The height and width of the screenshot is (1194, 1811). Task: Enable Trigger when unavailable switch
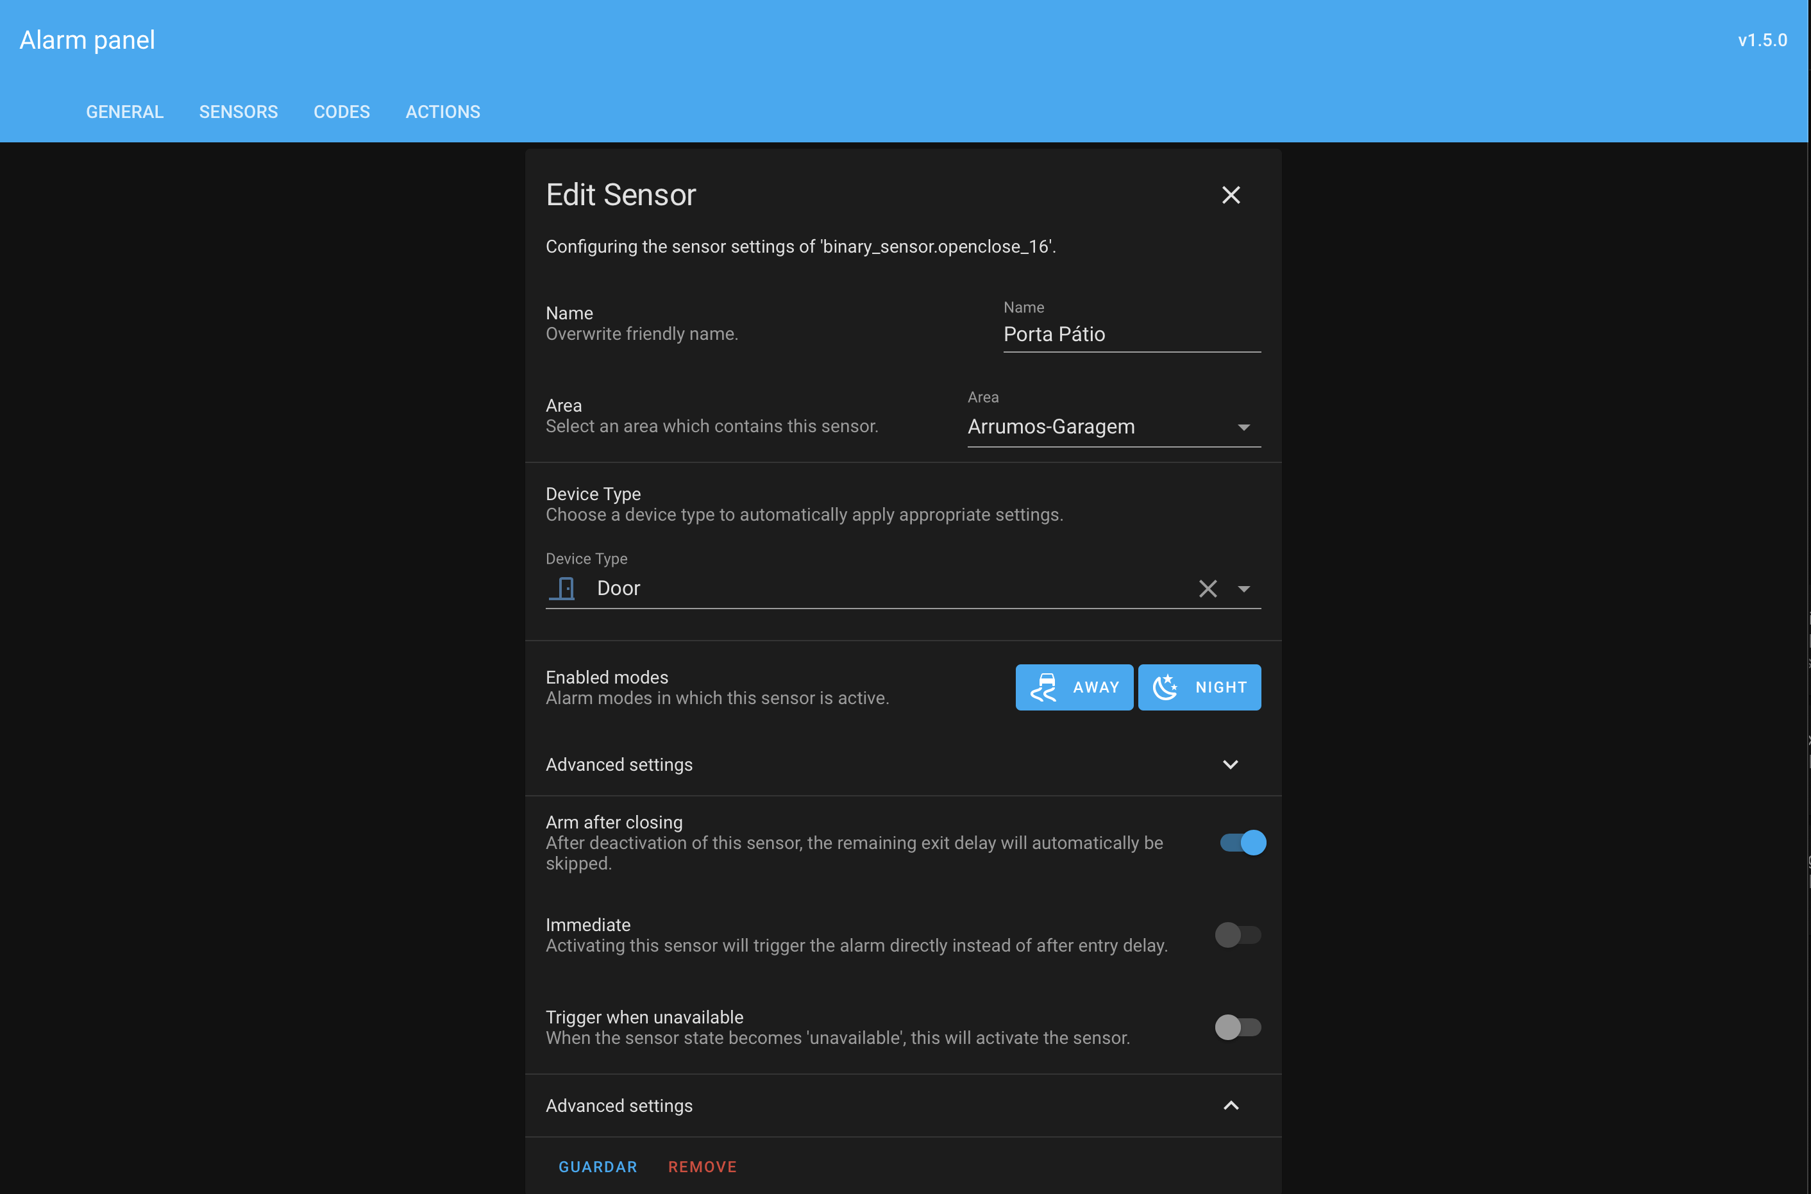1238,1027
